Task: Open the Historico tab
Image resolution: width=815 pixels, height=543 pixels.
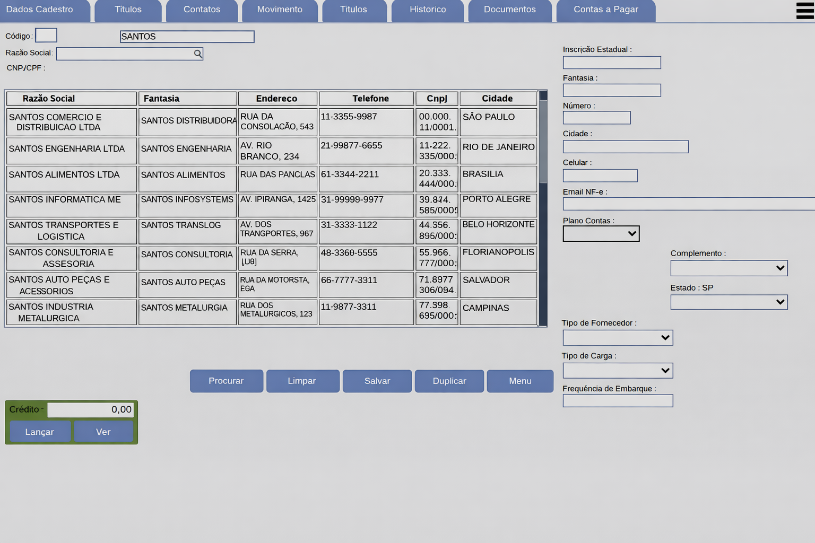Action: pos(428,10)
